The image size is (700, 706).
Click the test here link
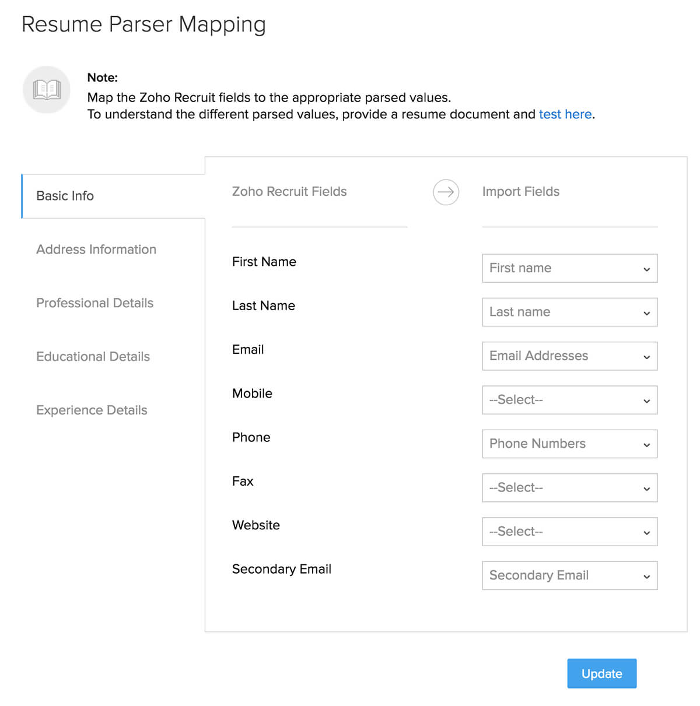coord(565,114)
